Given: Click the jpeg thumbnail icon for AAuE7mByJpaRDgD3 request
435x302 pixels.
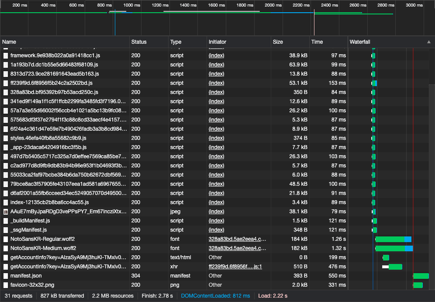Looking at the screenshot, I should pos(6,212).
